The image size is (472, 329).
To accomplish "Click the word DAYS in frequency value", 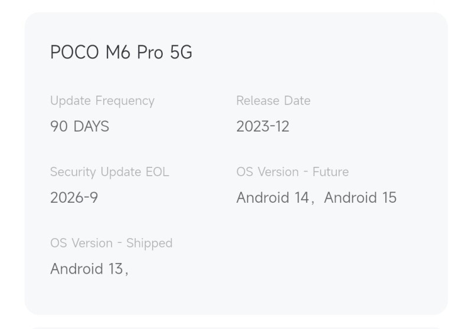I will [91, 126].
